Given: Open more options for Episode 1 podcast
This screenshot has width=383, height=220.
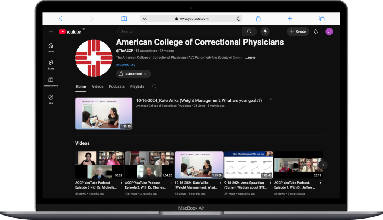Looking at the screenshot, I should (320, 183).
